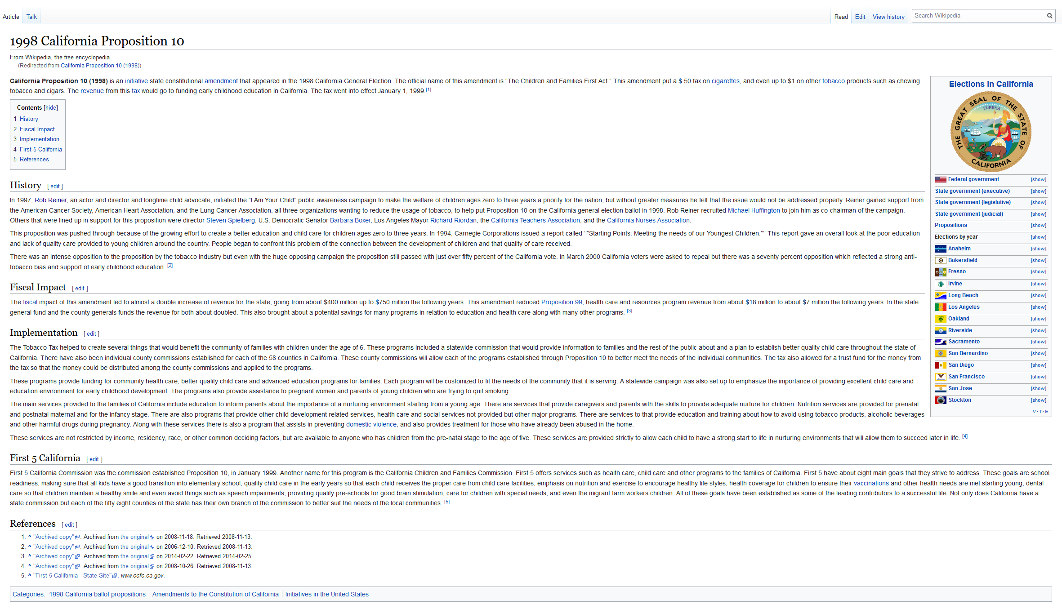
Task: Open the cigarettes link
Action: click(x=725, y=81)
